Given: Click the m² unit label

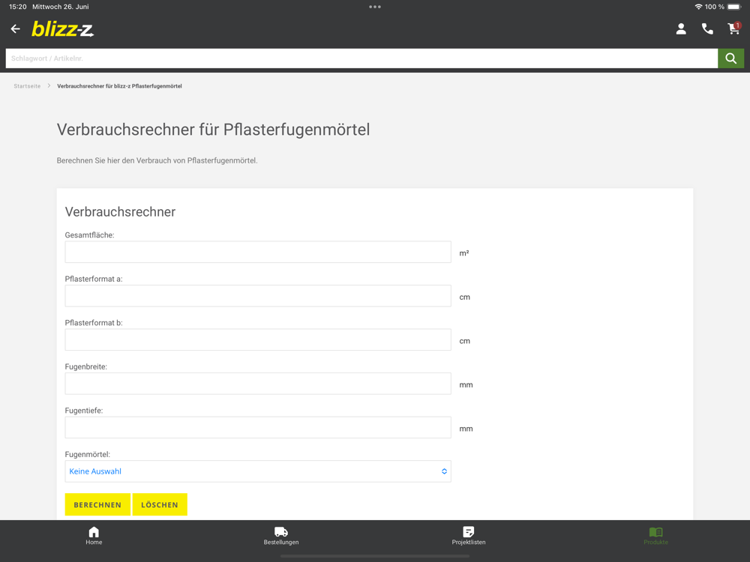Looking at the screenshot, I should point(464,253).
